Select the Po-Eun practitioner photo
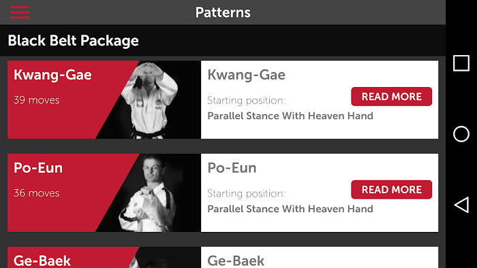 pos(148,193)
